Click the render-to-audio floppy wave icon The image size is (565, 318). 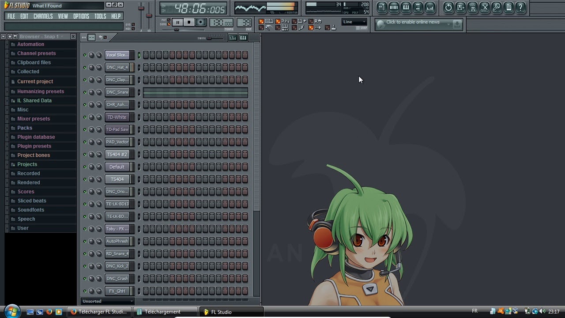pyautogui.click(x=473, y=7)
